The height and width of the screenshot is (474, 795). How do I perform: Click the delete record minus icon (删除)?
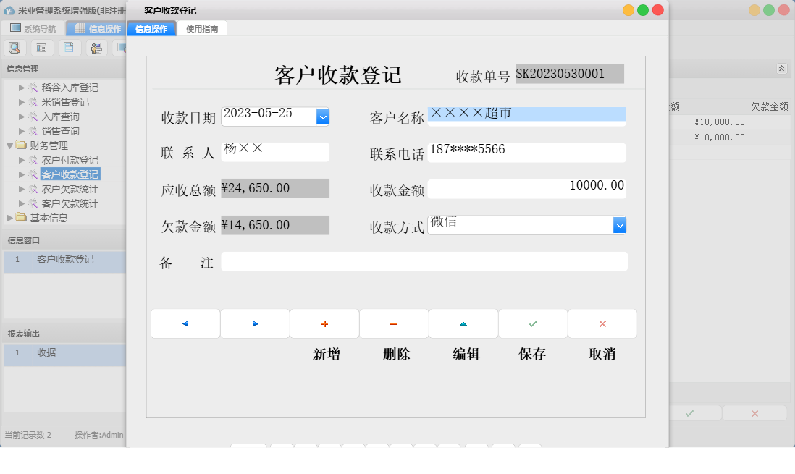(394, 323)
